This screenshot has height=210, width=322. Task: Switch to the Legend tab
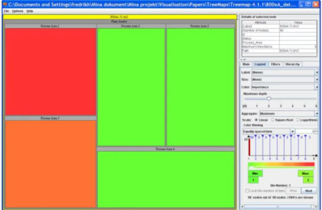260,64
